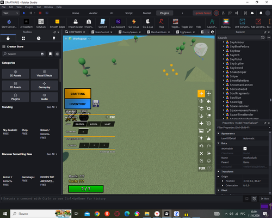Click the GUI2LUA plugin icon
The width and height of the screenshot is (272, 218).
(41, 22)
